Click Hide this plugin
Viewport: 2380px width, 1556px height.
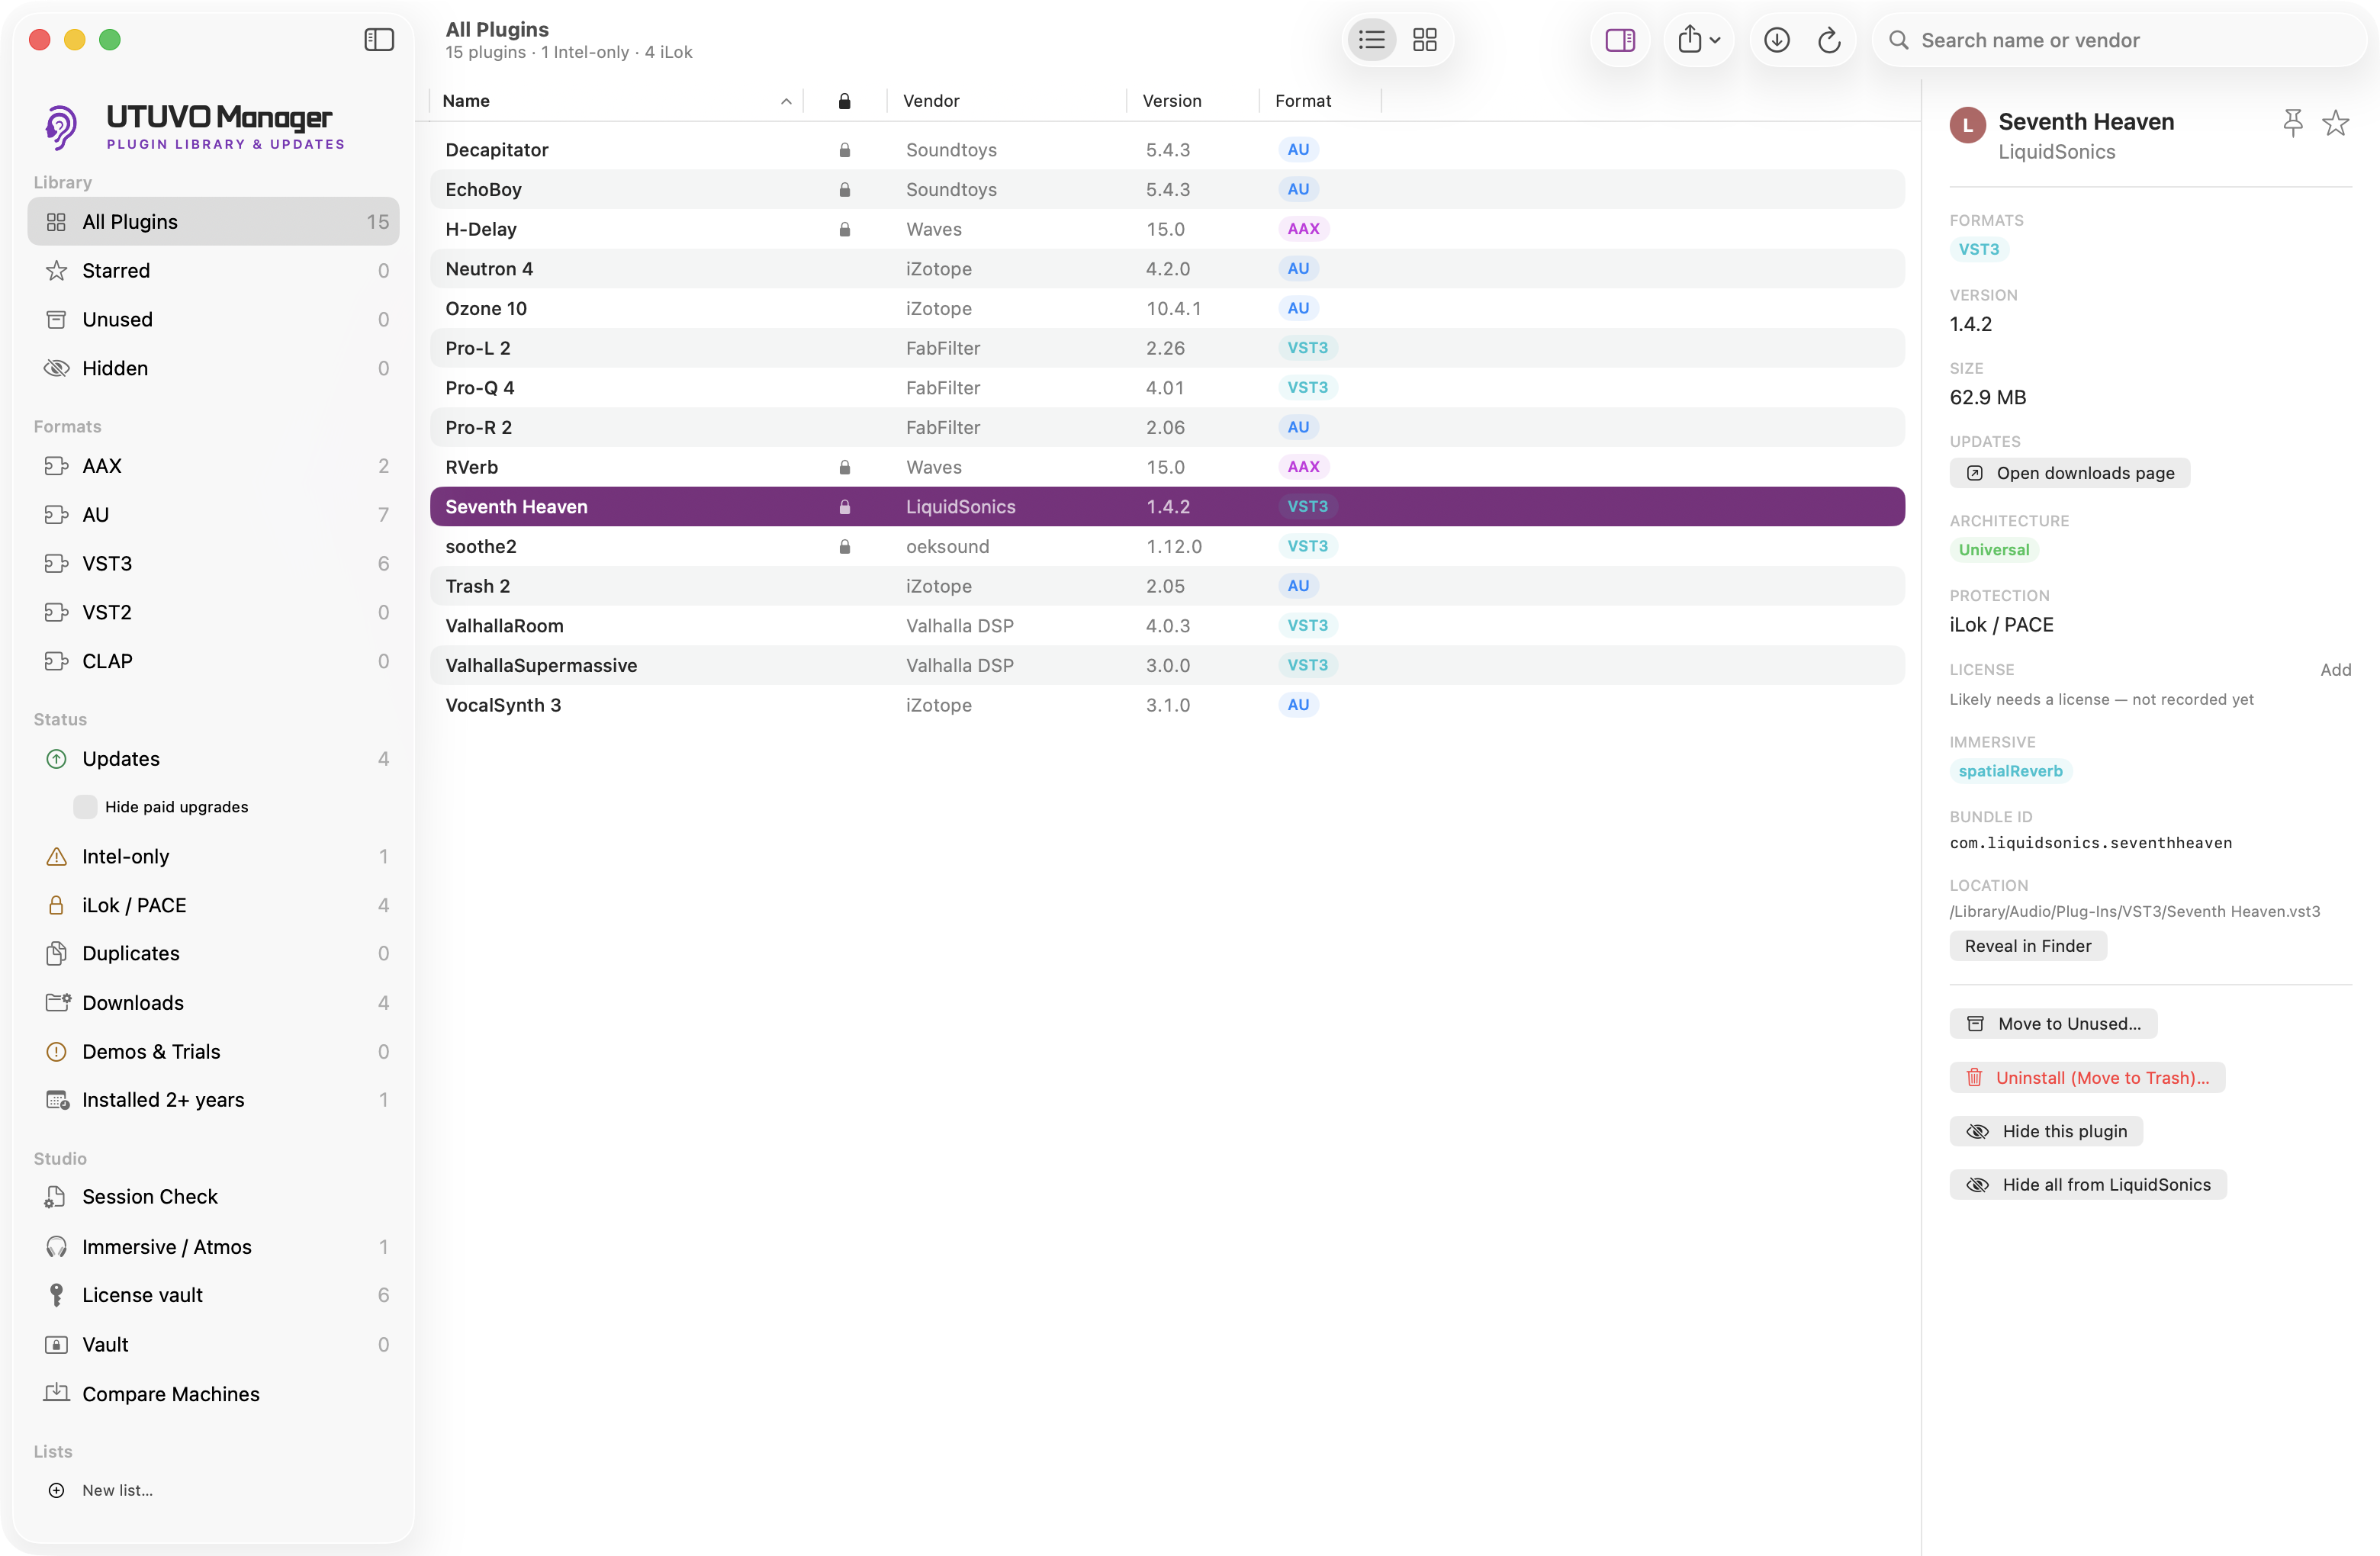pos(2046,1131)
